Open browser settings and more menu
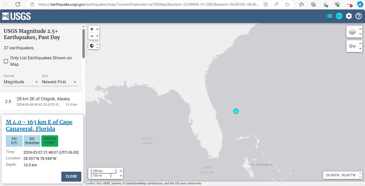Viewport: 365px width, 186px height. tap(349, 4)
